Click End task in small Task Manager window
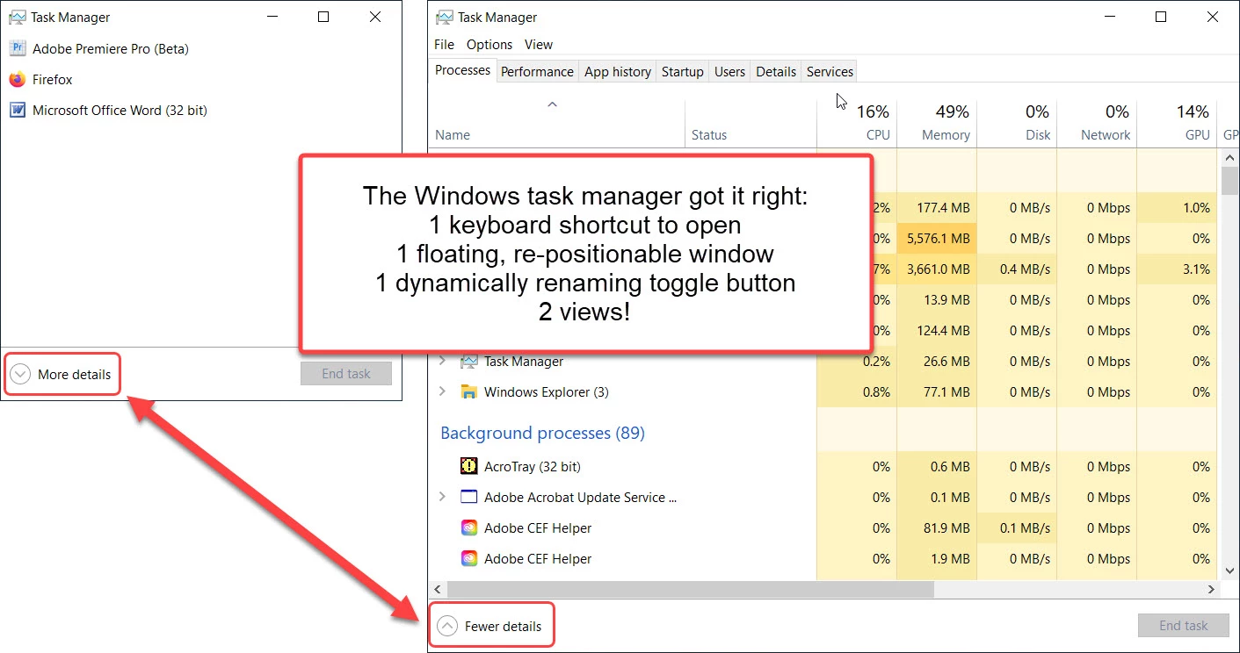The width and height of the screenshot is (1240, 653). pos(346,374)
